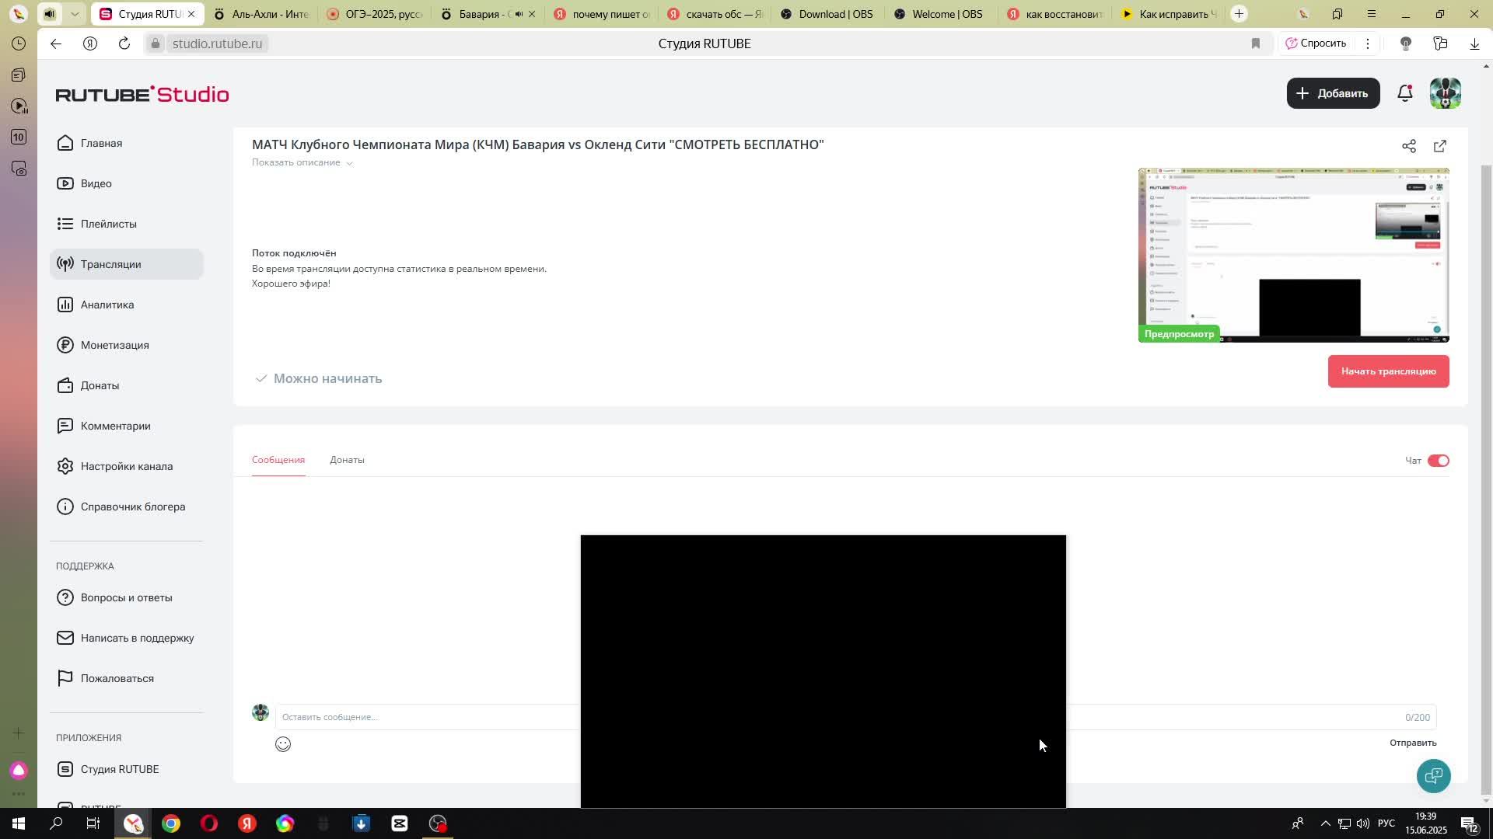Show hidden system tray icons

(1325, 823)
